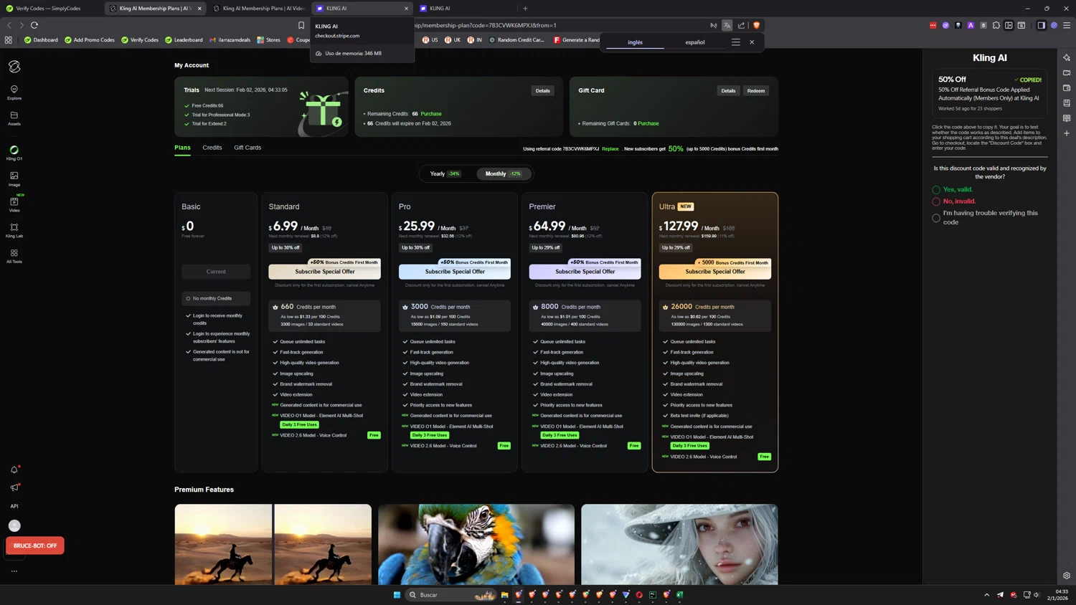The image size is (1076, 605).
Task: Open the Assets folder icon
Action: 14,118
